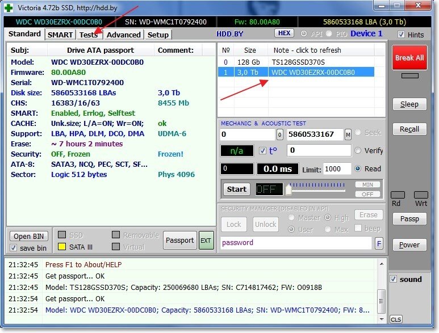Image resolution: width=439 pixels, height=333 pixels.
Task: Click the Unlock button in Security Manager
Action: click(265, 224)
